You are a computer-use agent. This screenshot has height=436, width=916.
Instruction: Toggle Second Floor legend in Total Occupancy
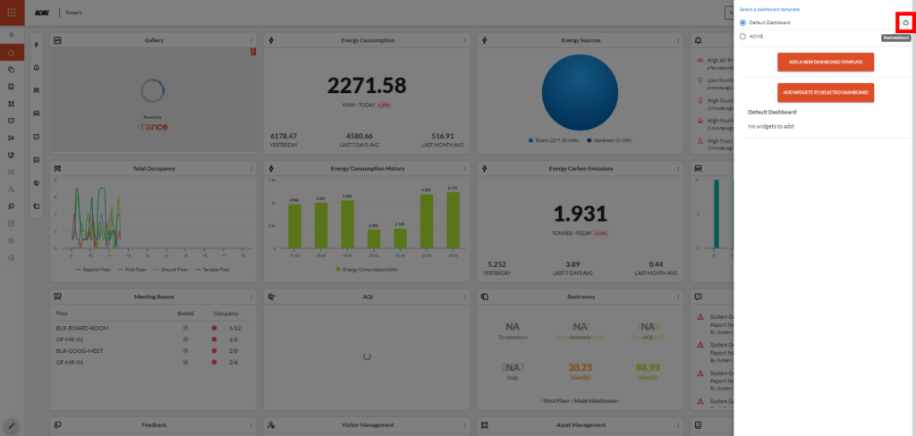(x=93, y=269)
